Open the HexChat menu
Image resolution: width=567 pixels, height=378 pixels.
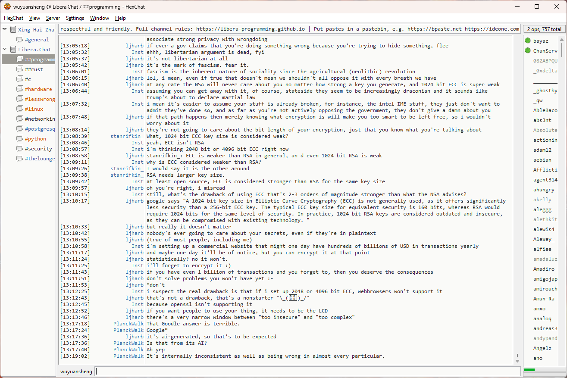[x=13, y=18]
